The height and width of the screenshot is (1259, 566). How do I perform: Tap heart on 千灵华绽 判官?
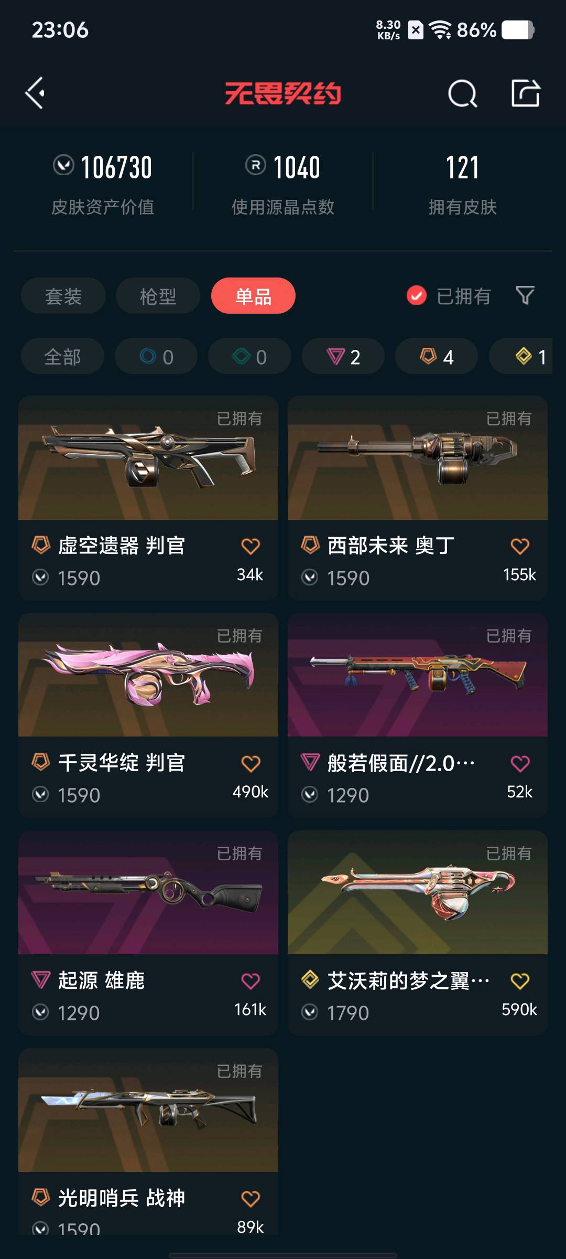point(251,763)
